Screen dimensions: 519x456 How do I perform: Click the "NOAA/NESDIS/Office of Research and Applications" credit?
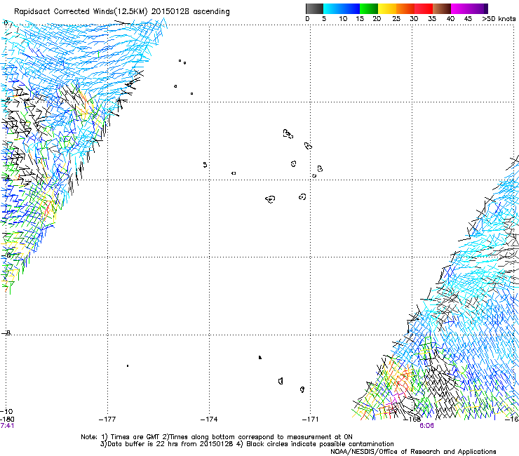(413, 452)
